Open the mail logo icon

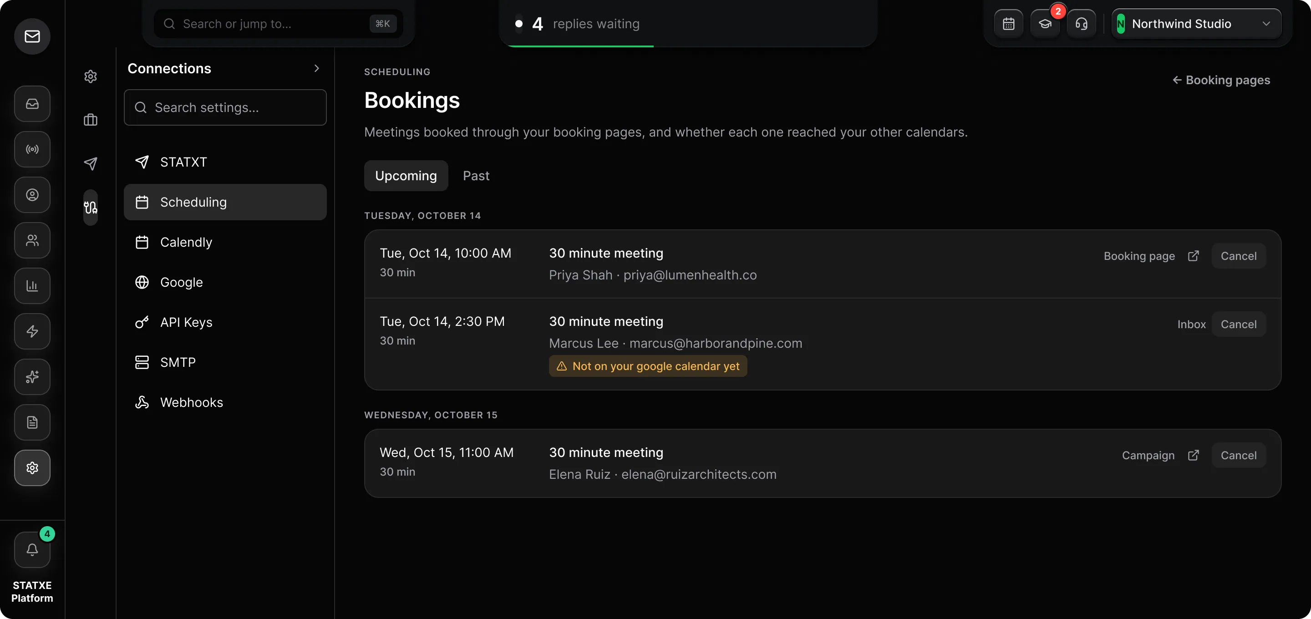point(32,36)
